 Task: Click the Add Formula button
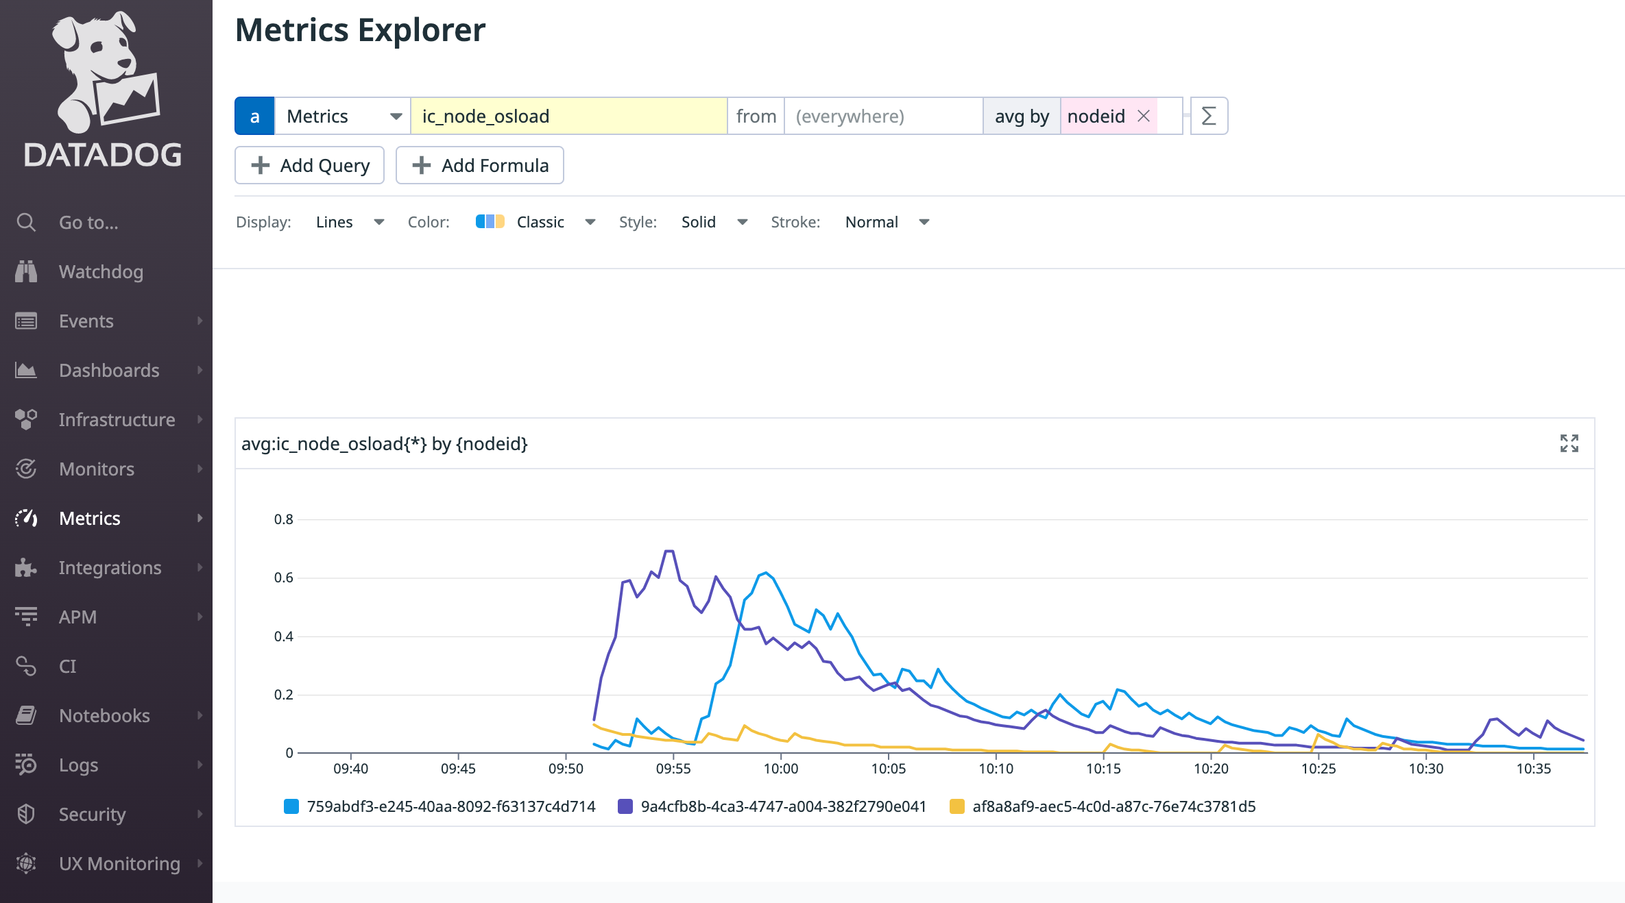(479, 165)
